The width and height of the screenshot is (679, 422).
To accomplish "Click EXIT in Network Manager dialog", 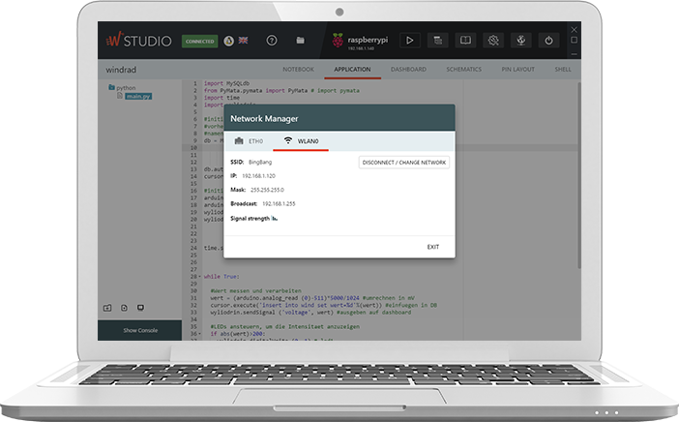I will [432, 247].
